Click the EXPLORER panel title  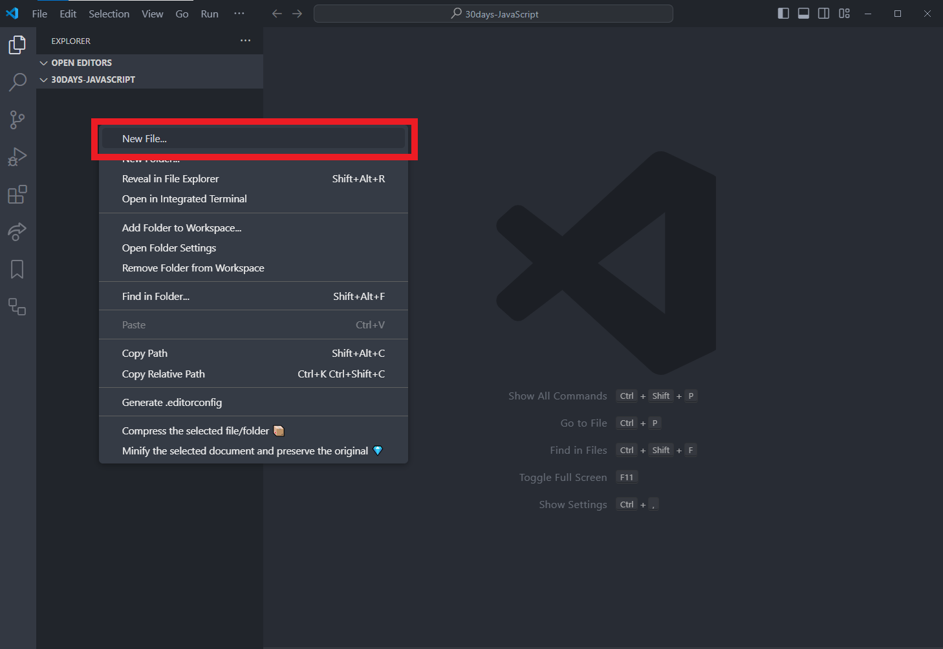71,41
